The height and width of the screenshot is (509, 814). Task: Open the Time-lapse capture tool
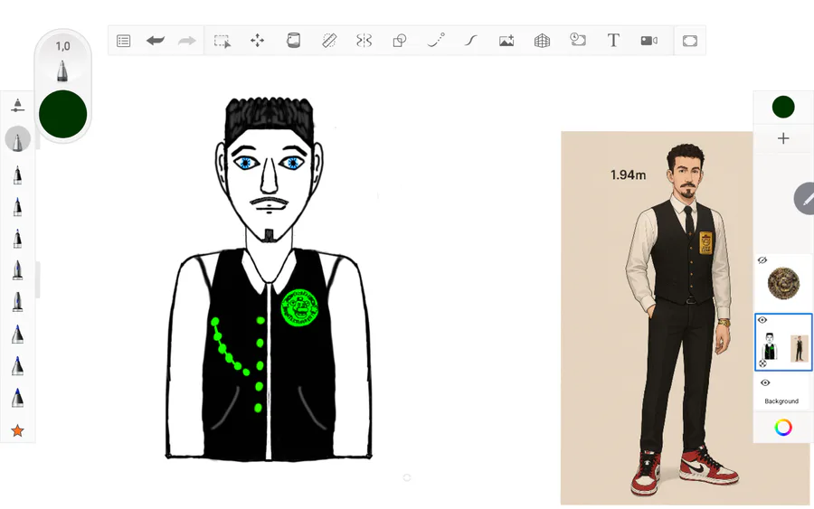pos(578,40)
